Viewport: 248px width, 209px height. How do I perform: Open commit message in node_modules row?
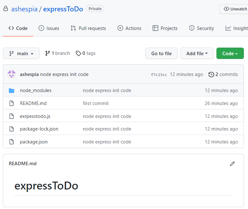(107, 90)
